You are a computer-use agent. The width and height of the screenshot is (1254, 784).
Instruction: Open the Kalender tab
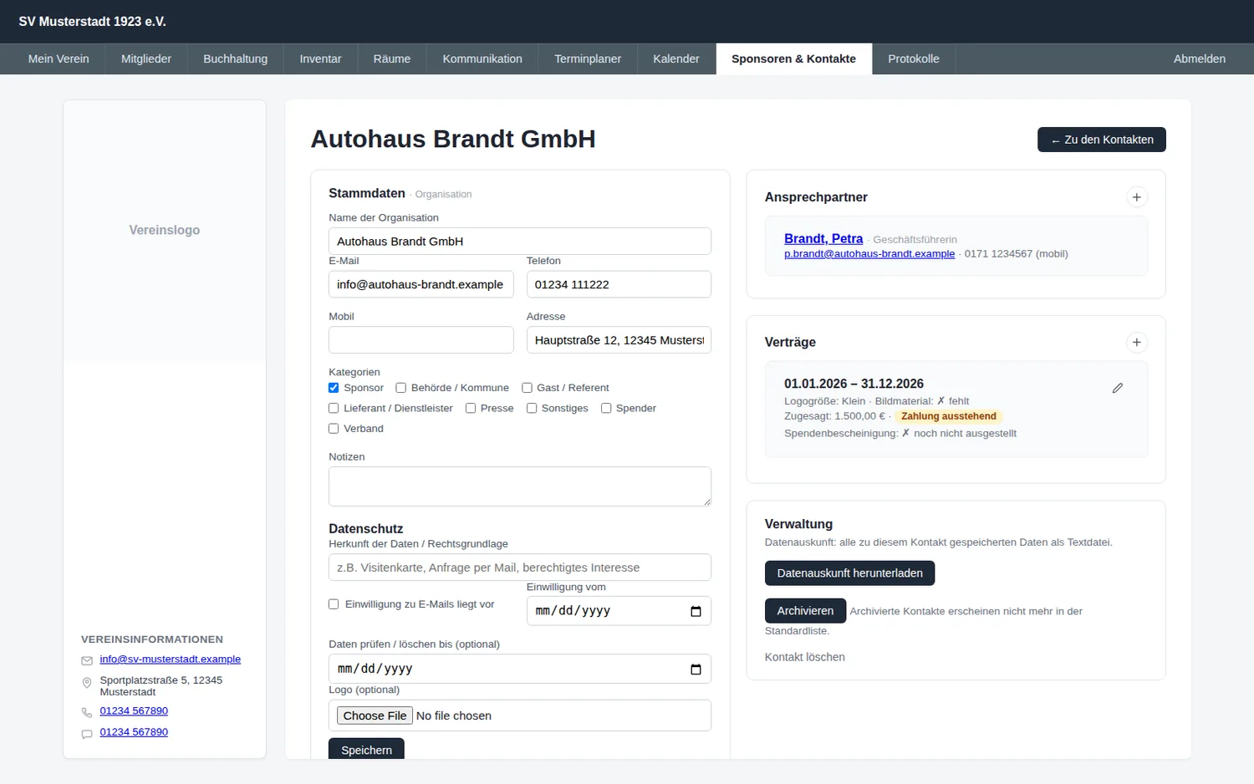tap(676, 59)
